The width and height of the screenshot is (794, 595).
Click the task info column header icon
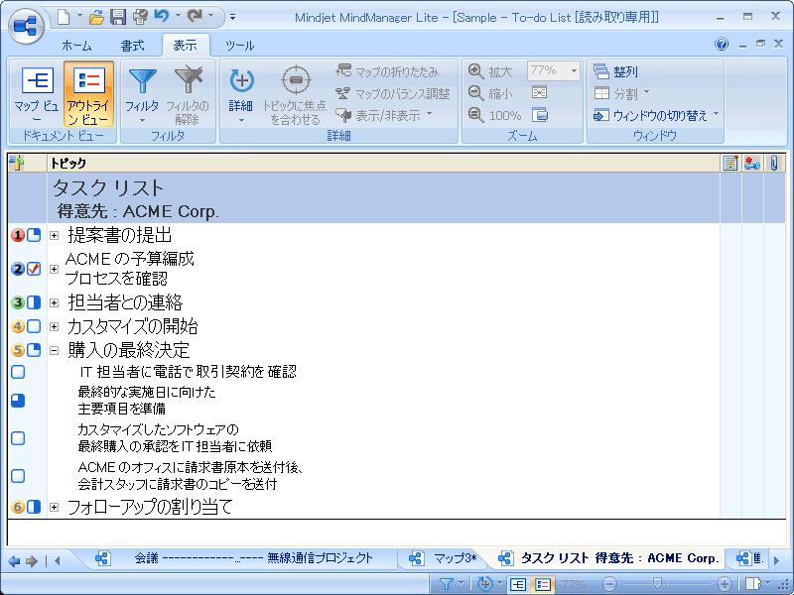tap(752, 163)
